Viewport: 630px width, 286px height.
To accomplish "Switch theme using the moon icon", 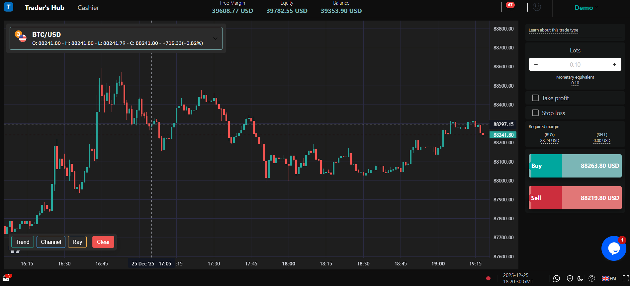I will 580,278.
